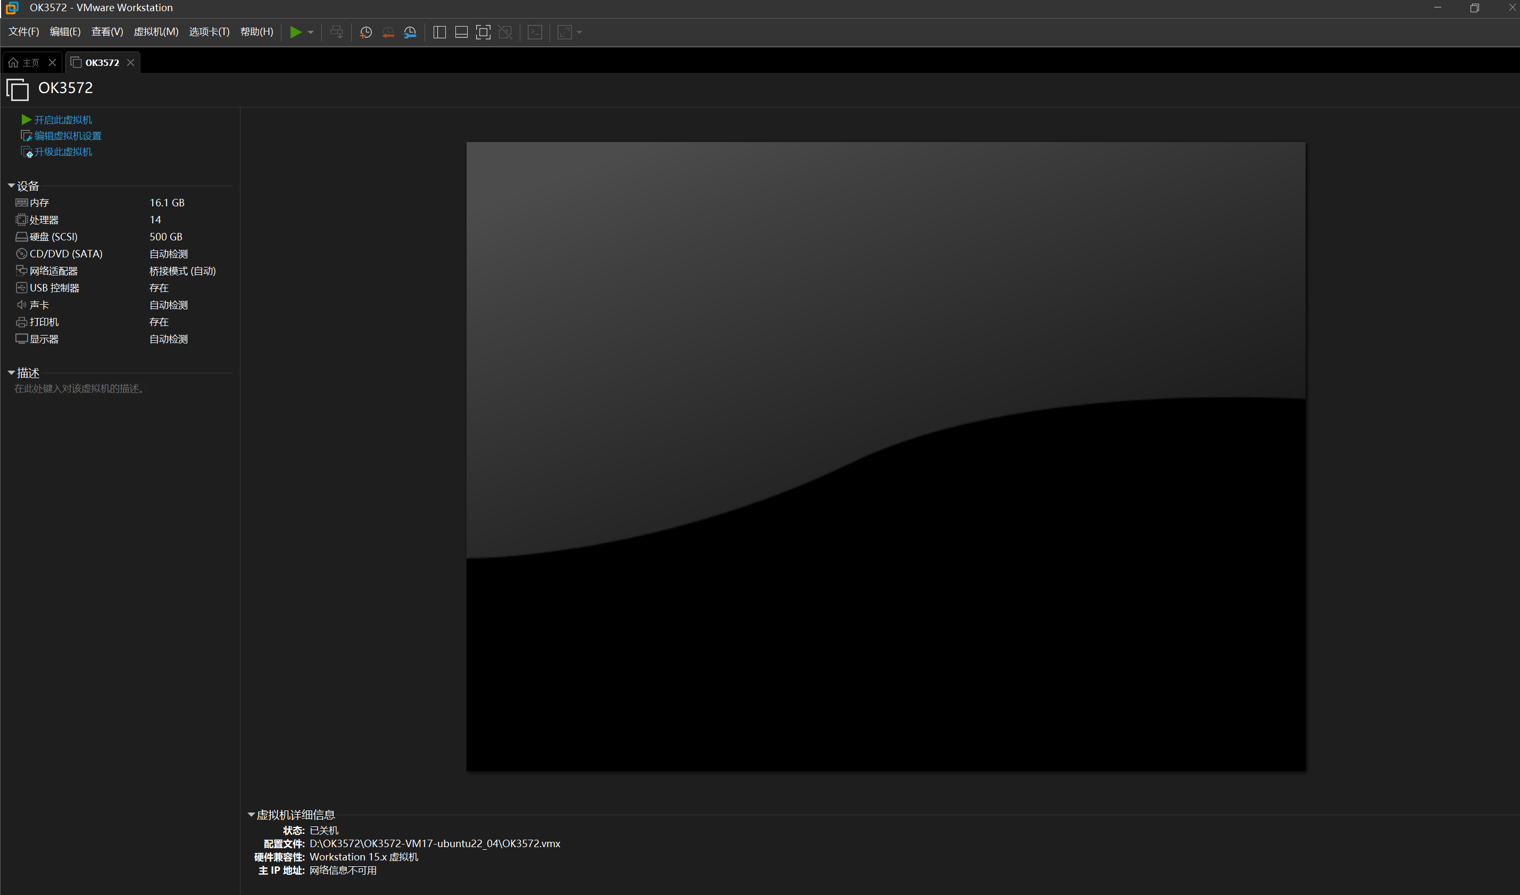Click the green power-on play toolbar icon
Viewport: 1520px width, 895px height.
coord(296,32)
